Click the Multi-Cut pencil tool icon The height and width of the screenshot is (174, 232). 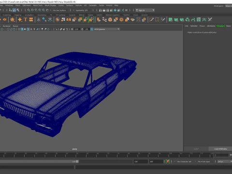point(151,19)
